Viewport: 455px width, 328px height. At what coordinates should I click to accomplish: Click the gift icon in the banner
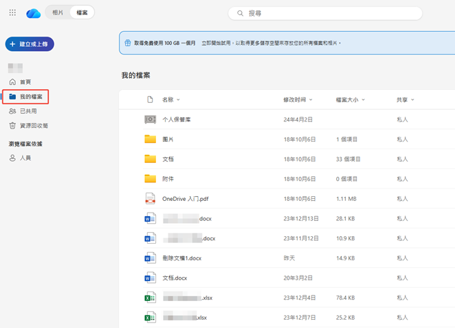(x=128, y=43)
